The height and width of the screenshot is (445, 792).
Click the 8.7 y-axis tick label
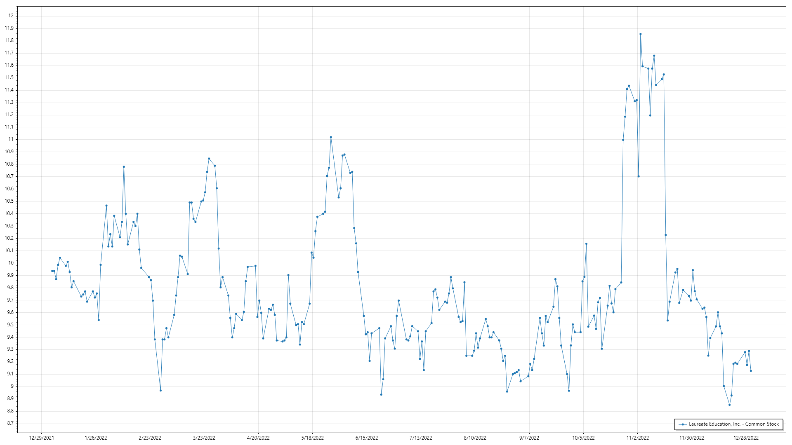click(10, 423)
